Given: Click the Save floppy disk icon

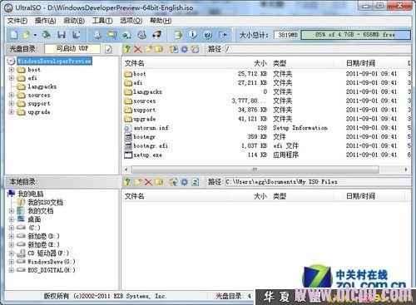Looking at the screenshot, I should pos(62,35).
